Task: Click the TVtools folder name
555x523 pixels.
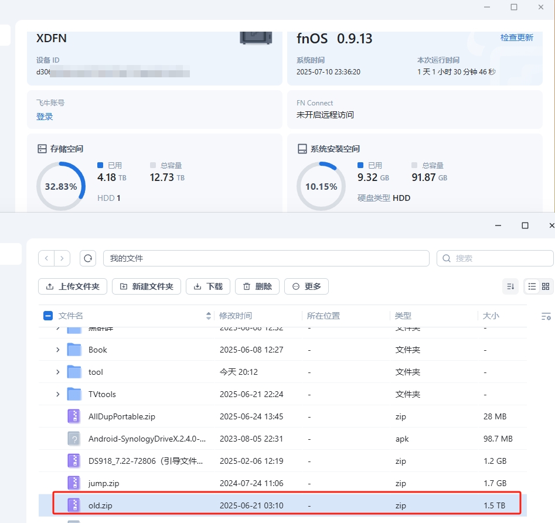Action: pos(102,394)
